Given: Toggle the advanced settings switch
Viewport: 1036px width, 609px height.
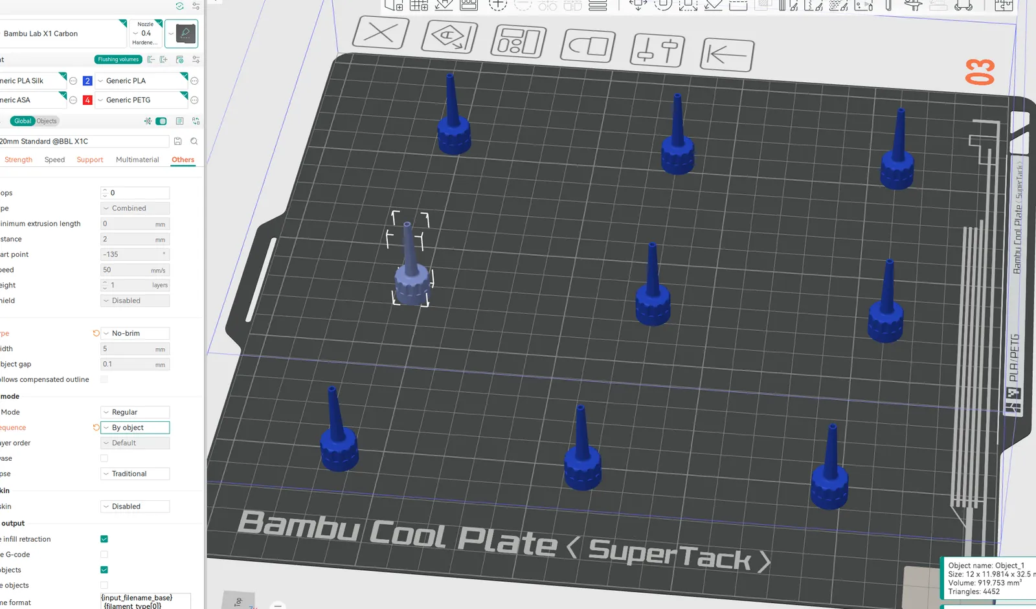Looking at the screenshot, I should [x=161, y=121].
